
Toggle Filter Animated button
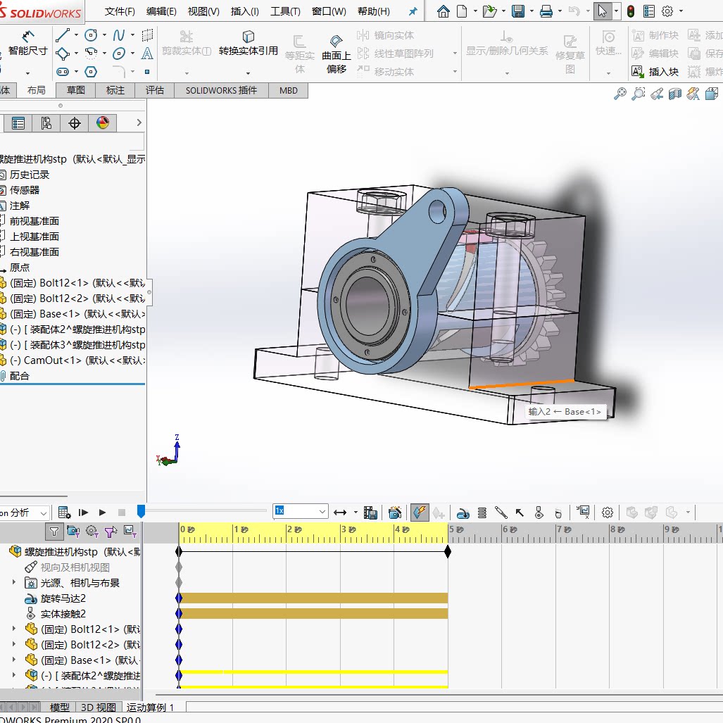(x=73, y=532)
